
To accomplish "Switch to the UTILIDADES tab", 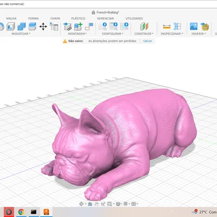I will click(x=134, y=18).
